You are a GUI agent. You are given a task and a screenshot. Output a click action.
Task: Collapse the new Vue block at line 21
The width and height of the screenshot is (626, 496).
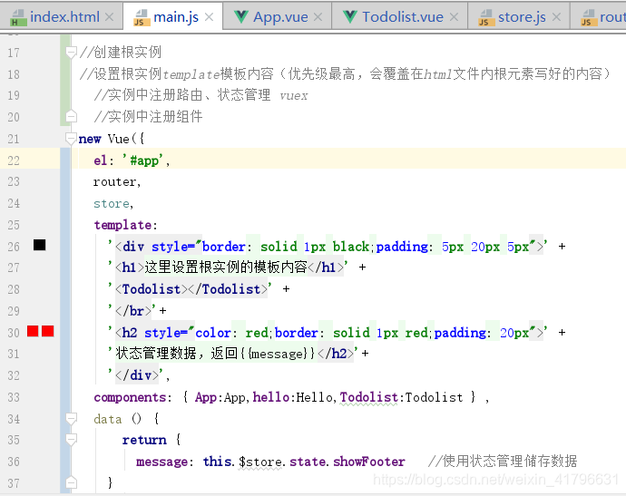(71, 139)
